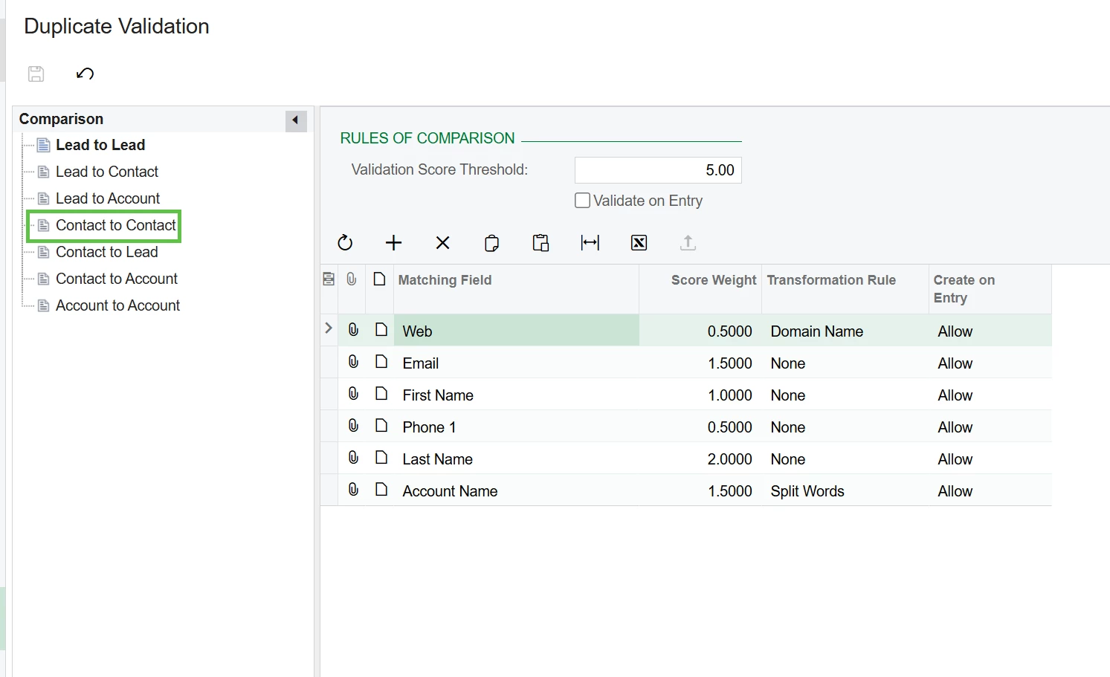Image resolution: width=1110 pixels, height=677 pixels.
Task: Click the Fit to Screen icon
Action: tap(590, 243)
